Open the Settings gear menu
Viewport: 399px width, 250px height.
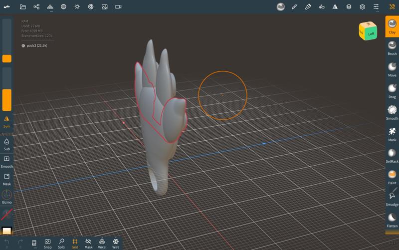pyautogui.click(x=363, y=7)
